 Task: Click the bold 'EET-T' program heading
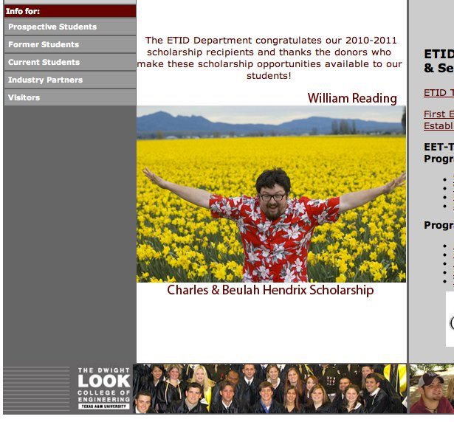[x=438, y=153]
